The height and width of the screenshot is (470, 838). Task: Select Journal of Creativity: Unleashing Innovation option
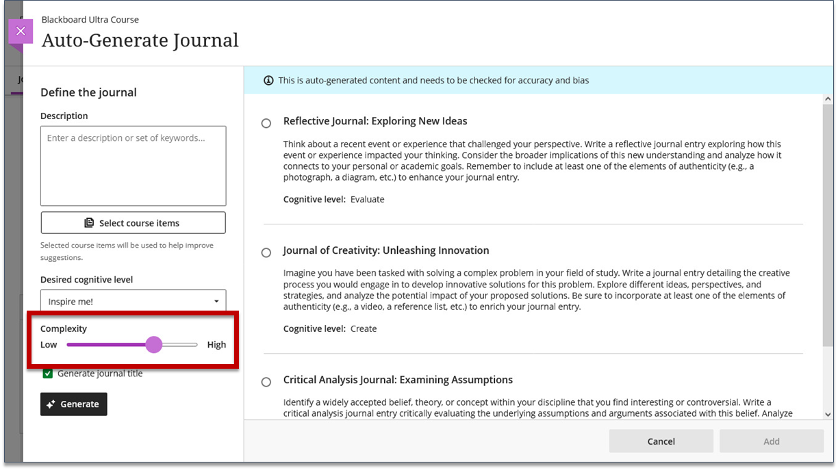(266, 253)
